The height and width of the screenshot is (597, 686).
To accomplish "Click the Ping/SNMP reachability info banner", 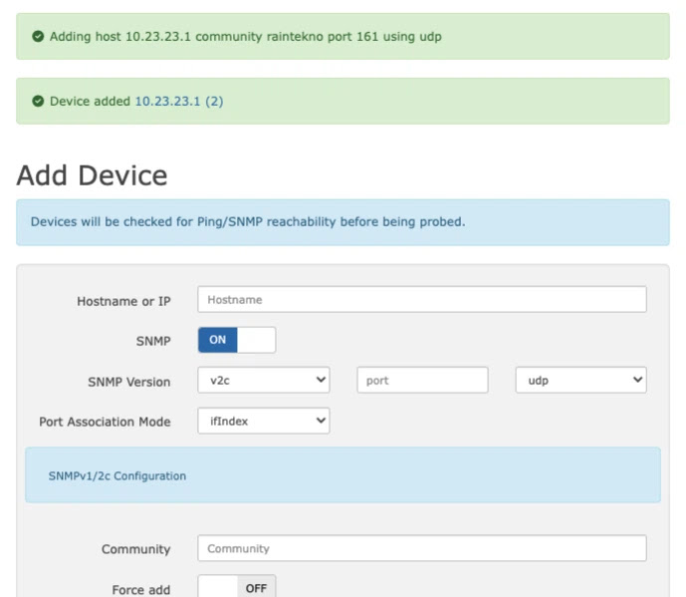I will pyautogui.click(x=248, y=222).
